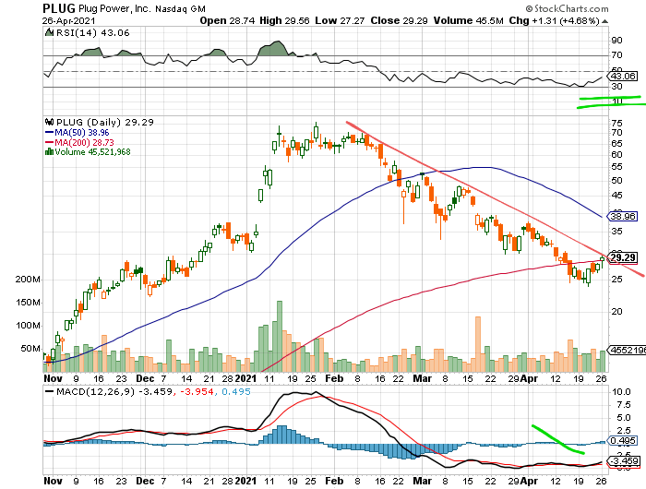
Task: Click the tallest green January volume bar
Action: (x=280, y=337)
